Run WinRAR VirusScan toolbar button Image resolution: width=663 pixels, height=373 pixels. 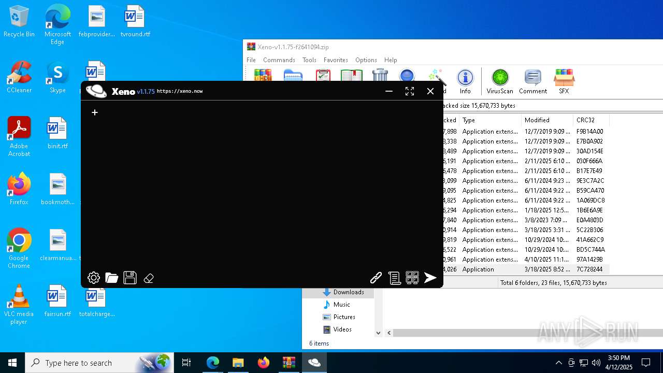coord(500,82)
